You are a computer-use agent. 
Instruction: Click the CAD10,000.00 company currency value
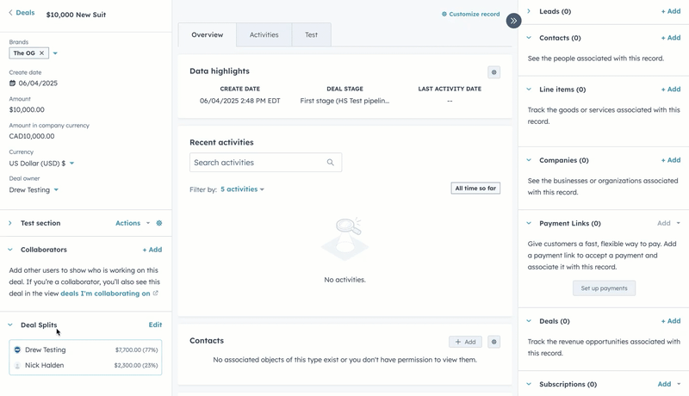32,136
